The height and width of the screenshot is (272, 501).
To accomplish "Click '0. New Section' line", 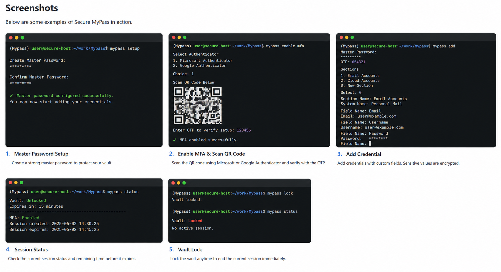I will [357, 86].
